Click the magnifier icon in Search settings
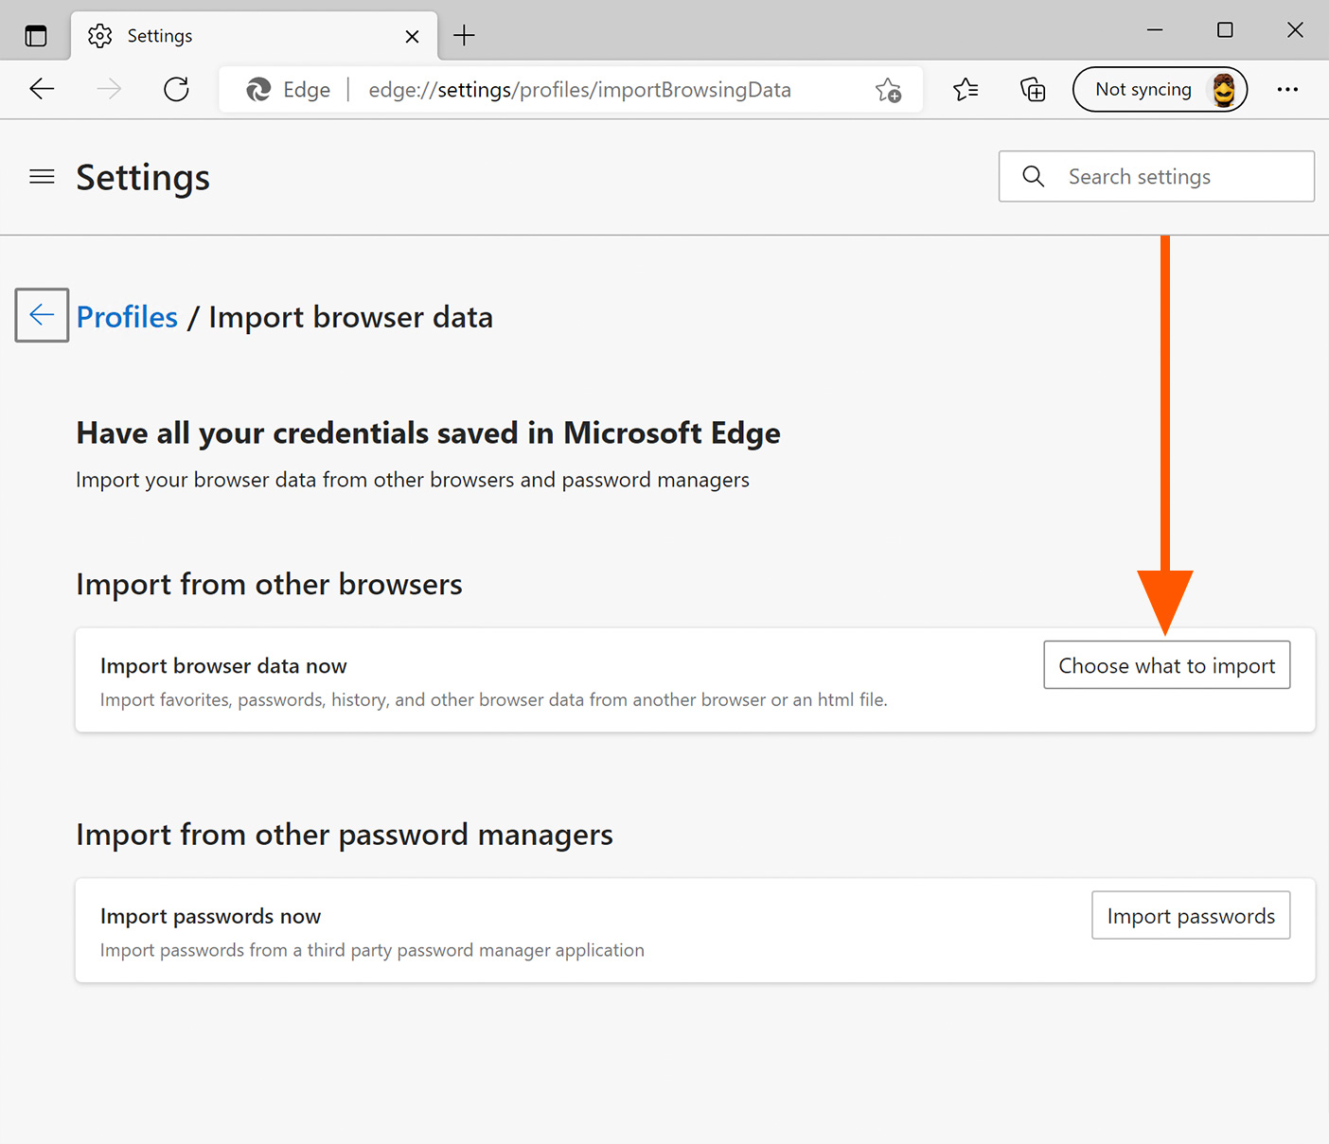The image size is (1329, 1144). [x=1034, y=177]
